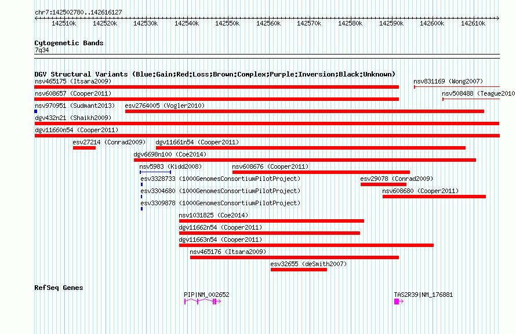Screen dimensions: 516x334
Task: Open nsv608680 (Cooper2011) variant label
Action: pyautogui.click(x=420, y=191)
